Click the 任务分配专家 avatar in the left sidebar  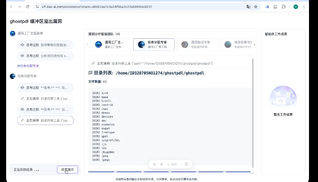coord(13,76)
